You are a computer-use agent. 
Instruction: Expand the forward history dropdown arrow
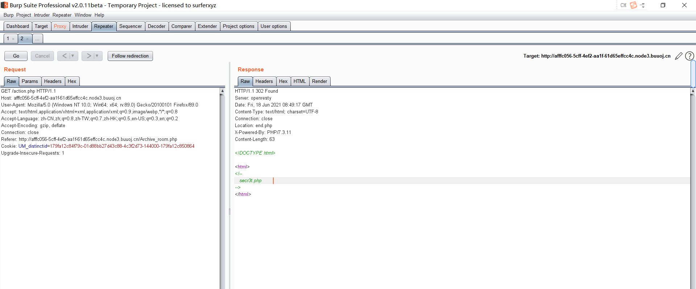[x=97, y=56]
